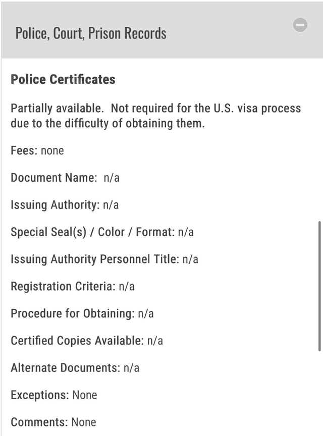This screenshot has height=436, width=323.
Task: Click the gray header bar area
Action: click(x=162, y=30)
